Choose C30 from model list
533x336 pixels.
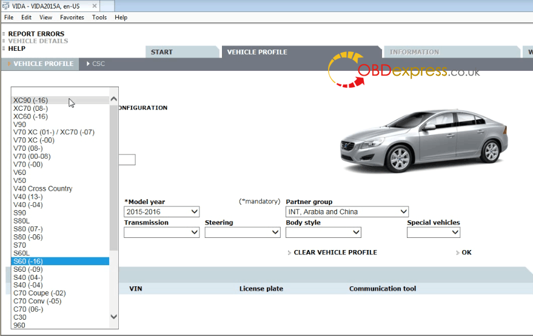(60, 317)
